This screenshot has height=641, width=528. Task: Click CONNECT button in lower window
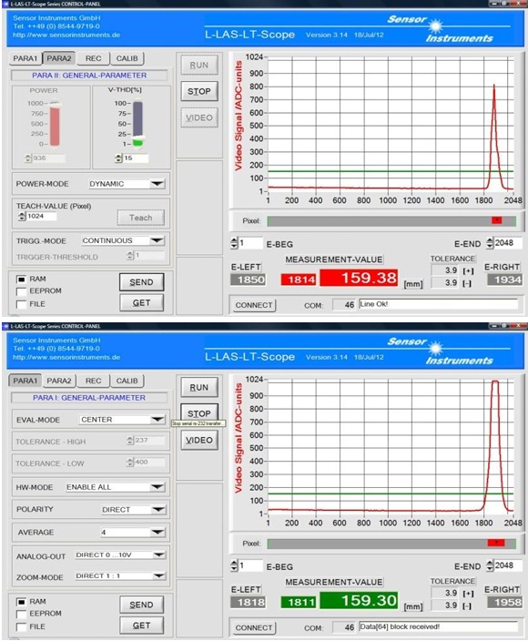254,627
